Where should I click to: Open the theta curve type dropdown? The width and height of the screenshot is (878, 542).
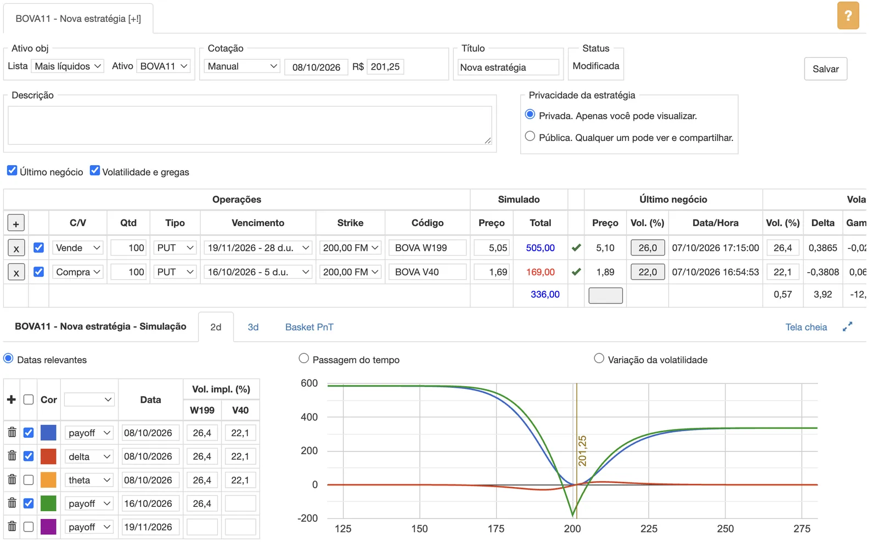(89, 480)
